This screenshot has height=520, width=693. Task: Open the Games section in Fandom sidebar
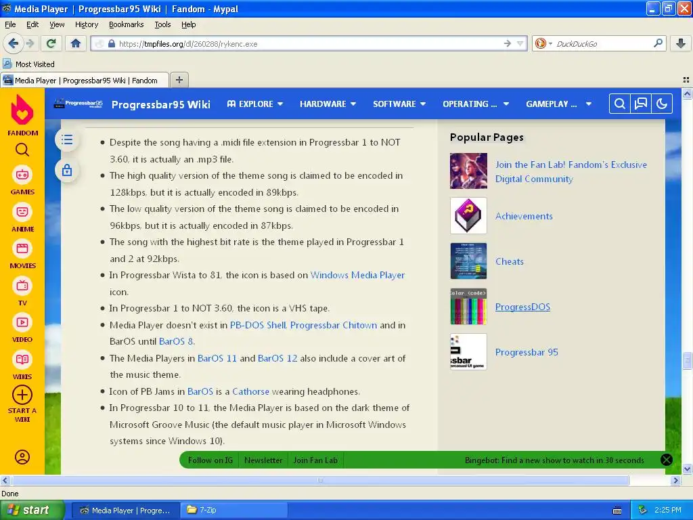pos(22,181)
